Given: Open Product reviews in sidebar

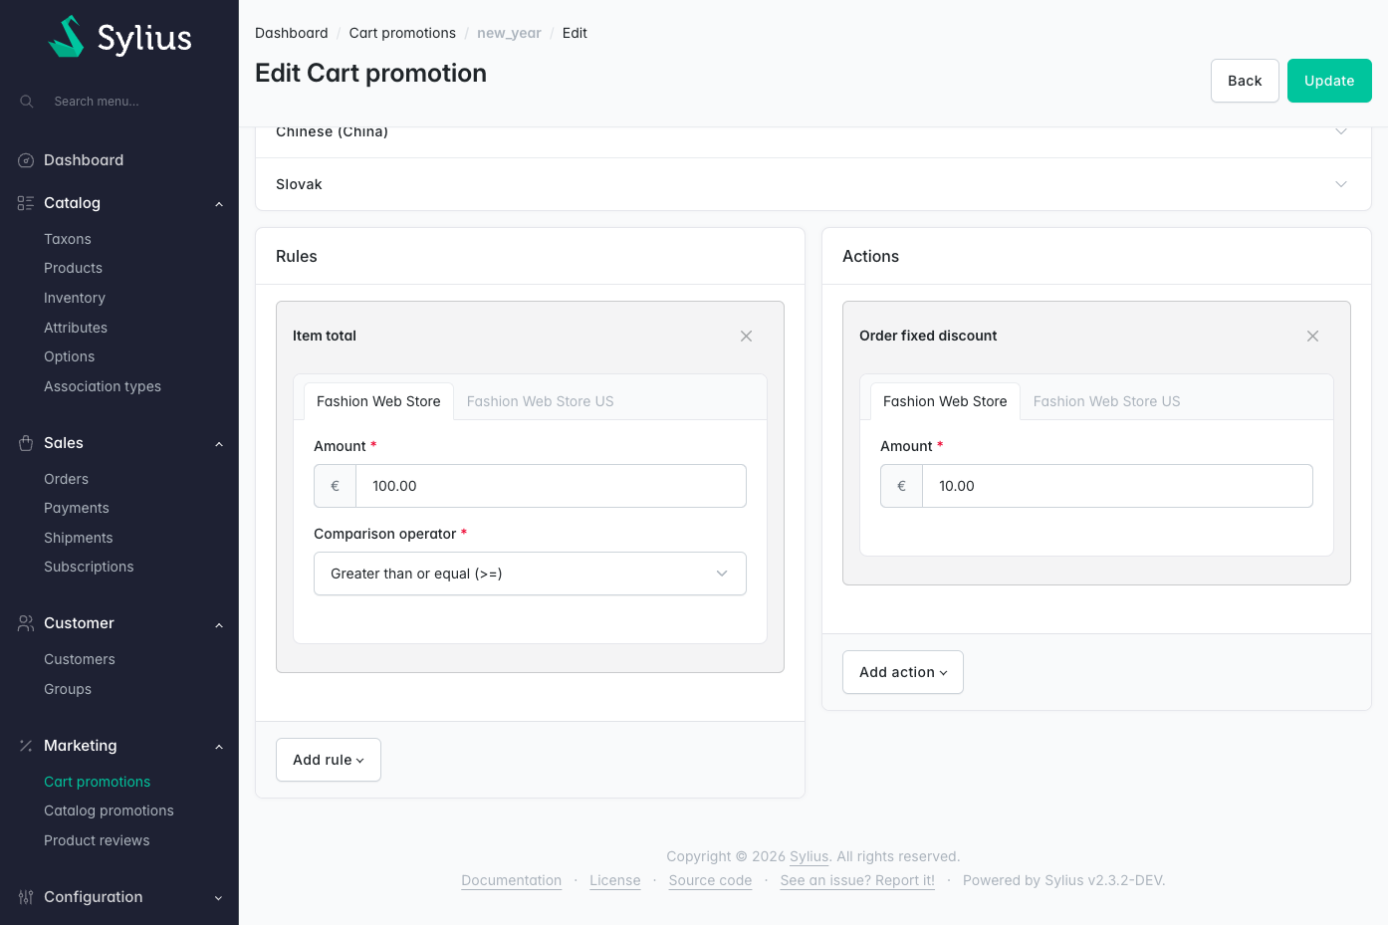Looking at the screenshot, I should point(97,840).
